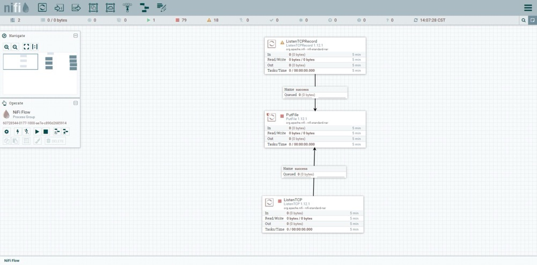Click the stopped indicator on ListenTCP

(x=280, y=201)
